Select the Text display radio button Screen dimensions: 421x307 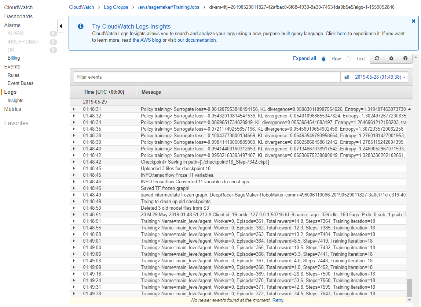[348, 59]
